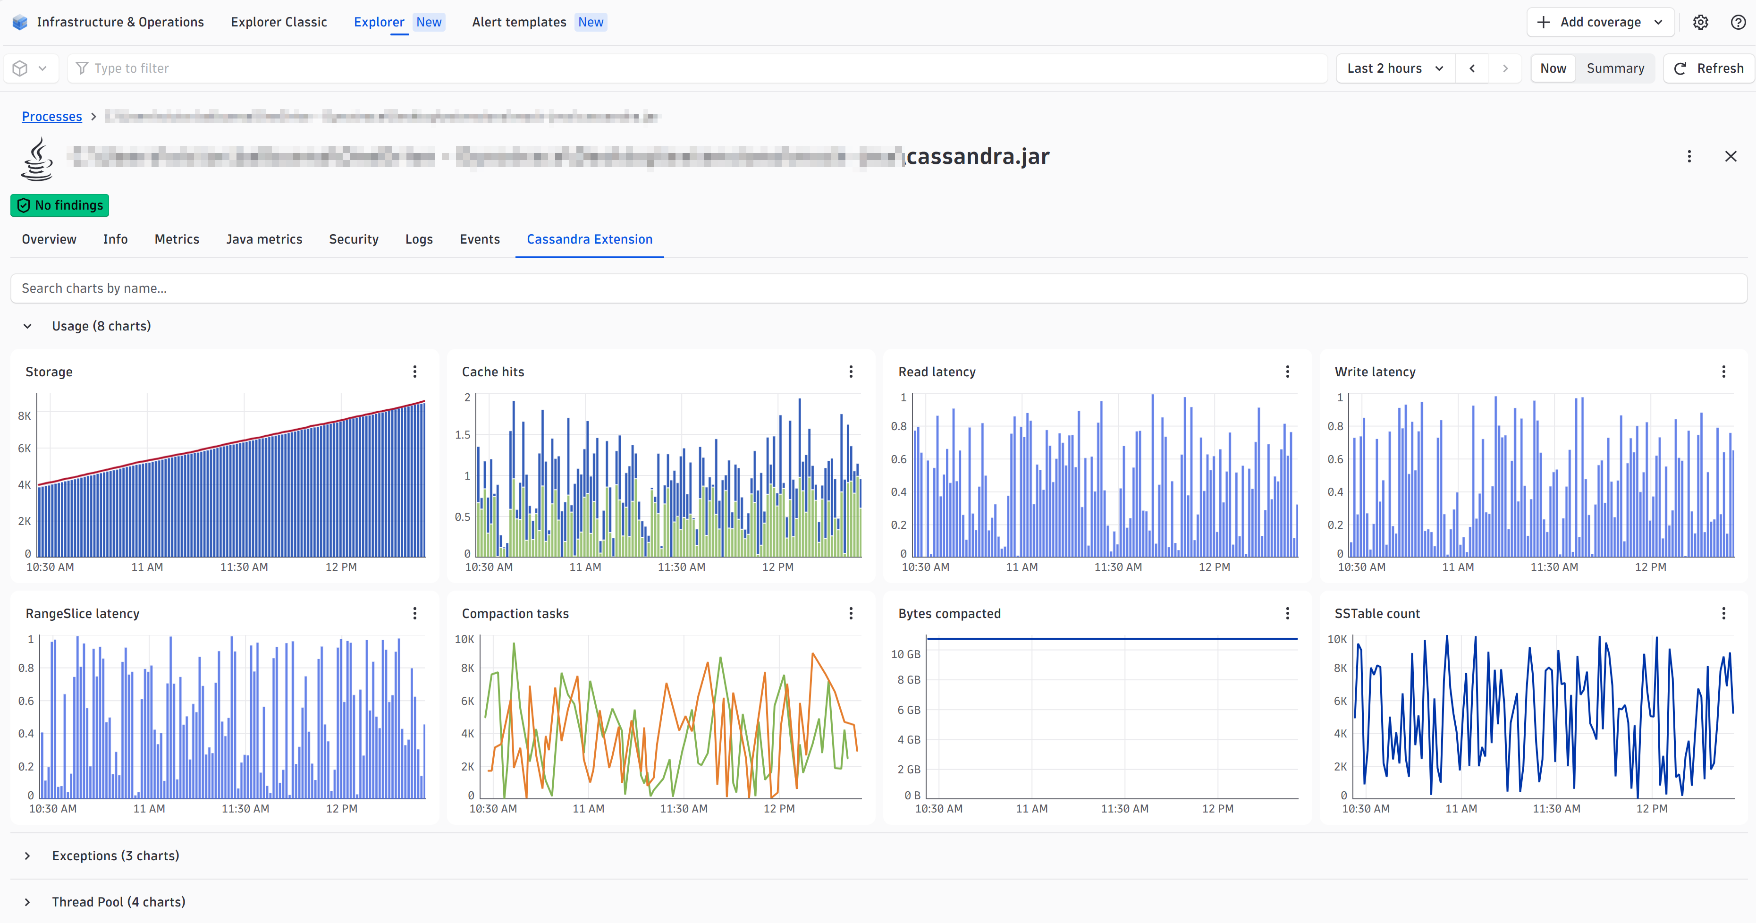
Task: Open Bytes compacted chart kebab menu
Action: click(x=1288, y=613)
